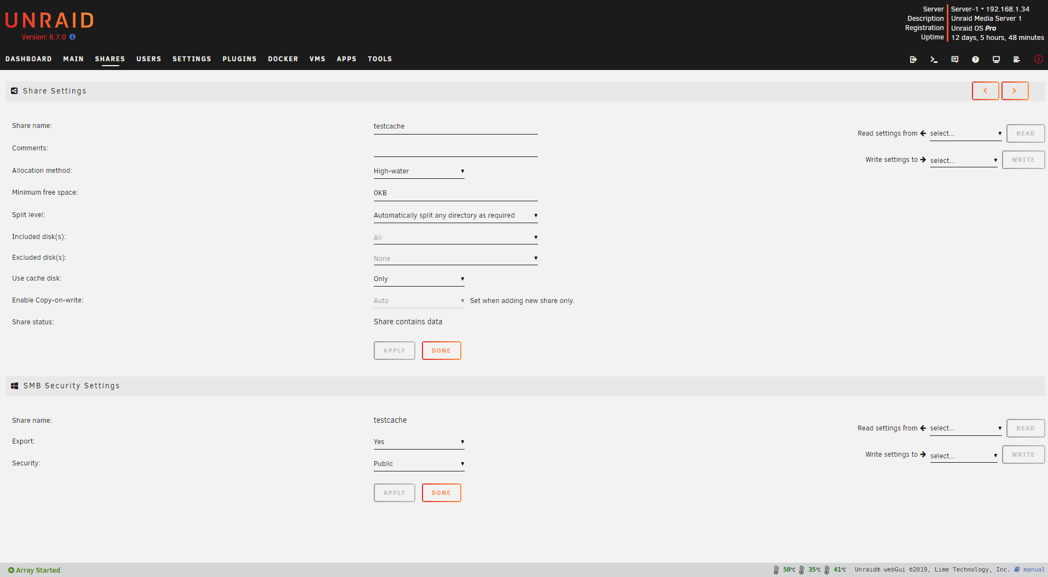The width and height of the screenshot is (1048, 577).
Task: Open the monitor display settings icon
Action: coord(995,59)
